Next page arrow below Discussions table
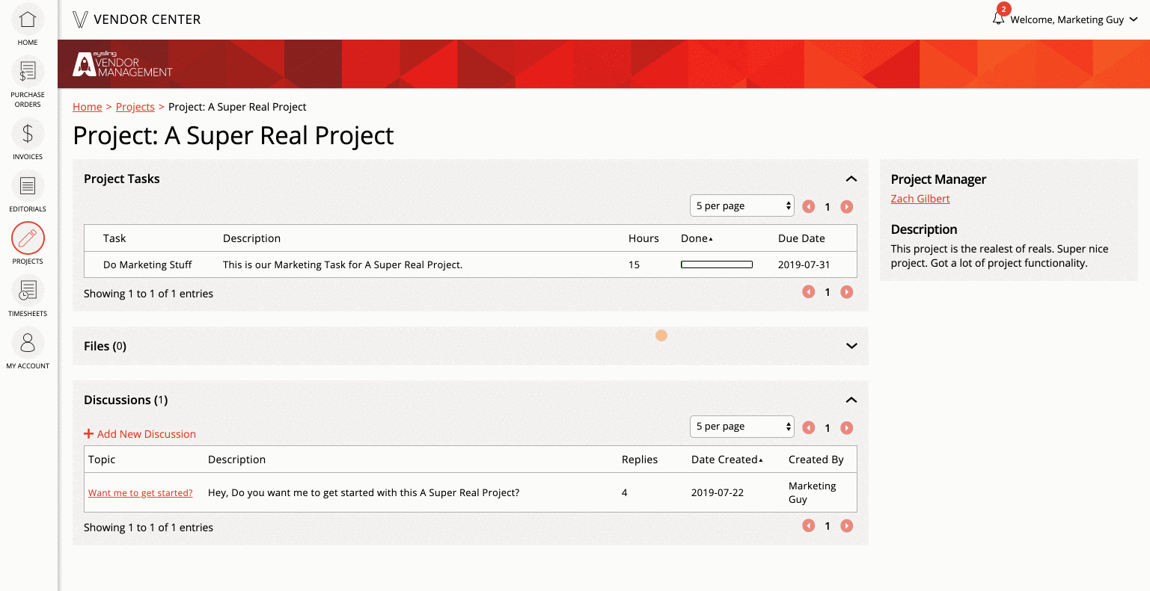 coord(847,526)
